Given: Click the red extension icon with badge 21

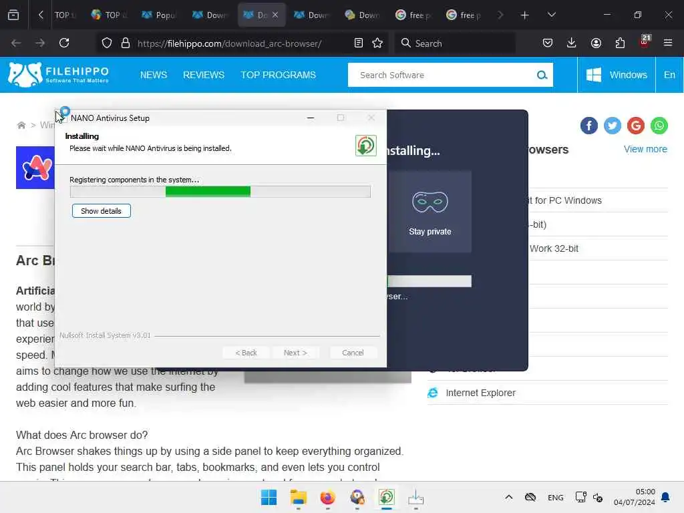Looking at the screenshot, I should 645,41.
